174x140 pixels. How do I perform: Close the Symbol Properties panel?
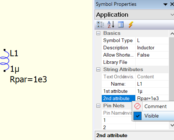(172, 4)
